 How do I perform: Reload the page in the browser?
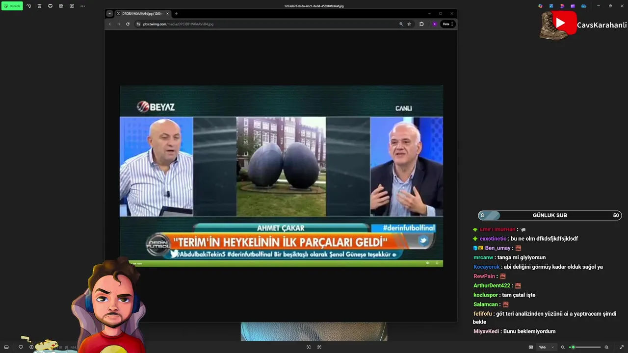point(128,24)
